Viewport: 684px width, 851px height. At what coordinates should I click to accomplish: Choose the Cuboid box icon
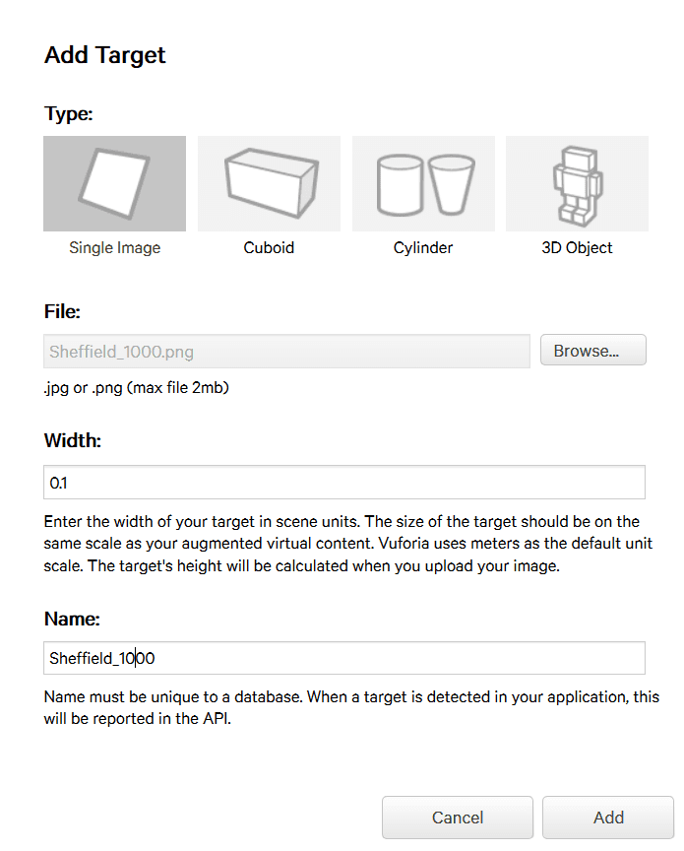[x=269, y=183]
